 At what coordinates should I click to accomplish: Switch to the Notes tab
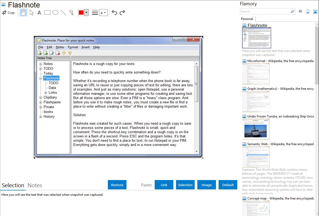pyautogui.click(x=35, y=185)
